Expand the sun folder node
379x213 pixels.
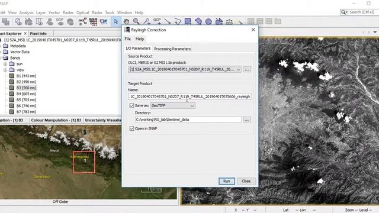5,64
